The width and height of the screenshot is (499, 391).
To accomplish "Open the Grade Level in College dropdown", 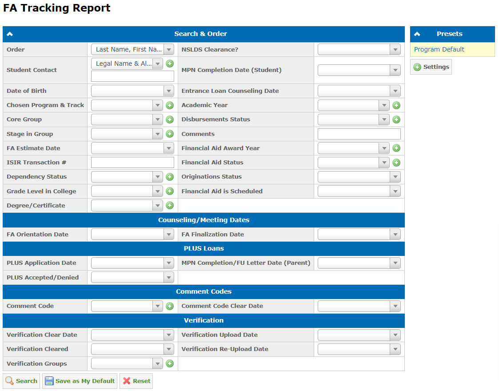I will click(127, 191).
